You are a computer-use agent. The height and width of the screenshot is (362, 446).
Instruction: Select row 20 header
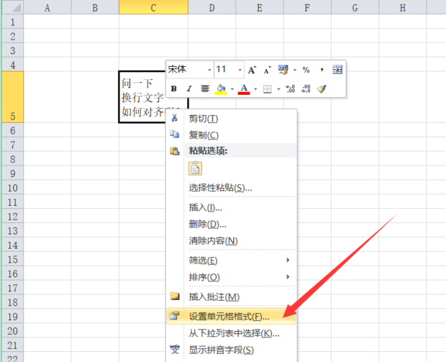12,331
